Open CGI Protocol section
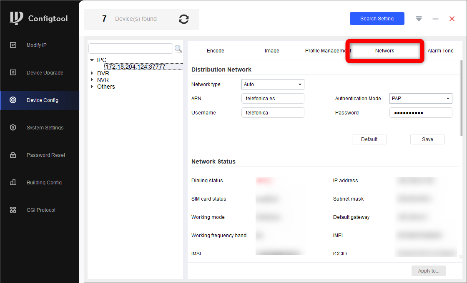Screen dimensions: 467x283 41,210
